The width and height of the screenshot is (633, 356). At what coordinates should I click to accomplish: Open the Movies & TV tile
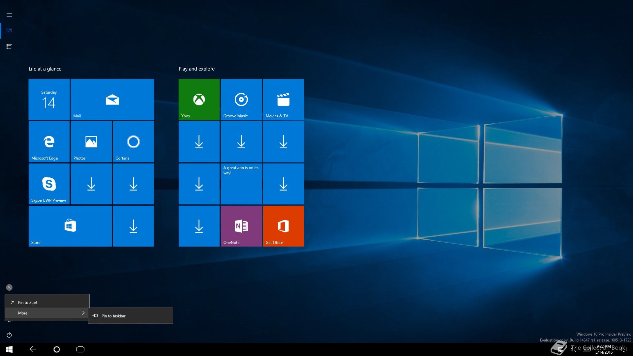tap(284, 100)
